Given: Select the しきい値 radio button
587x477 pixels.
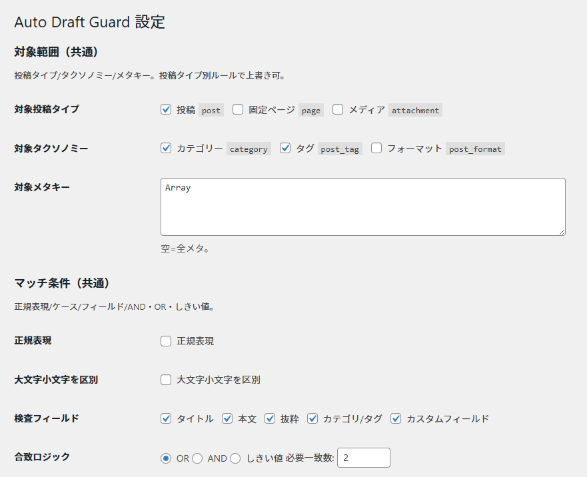Looking at the screenshot, I should [x=235, y=458].
